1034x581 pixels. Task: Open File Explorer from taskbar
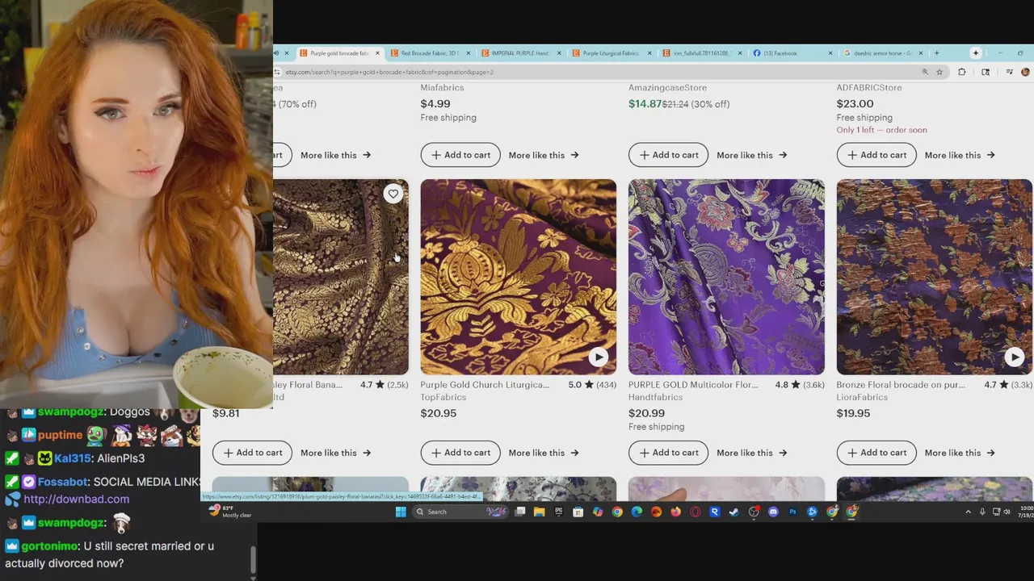[539, 512]
